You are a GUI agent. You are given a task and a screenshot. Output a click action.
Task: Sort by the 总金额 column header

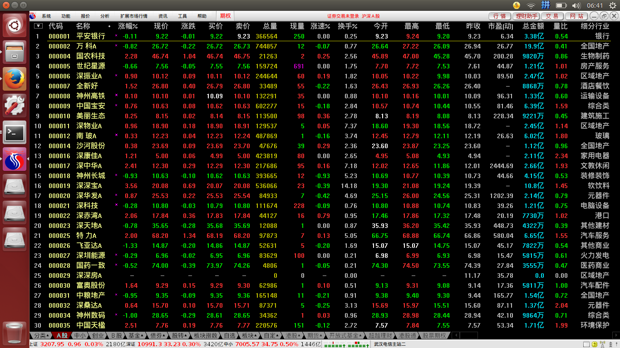tap(533, 26)
